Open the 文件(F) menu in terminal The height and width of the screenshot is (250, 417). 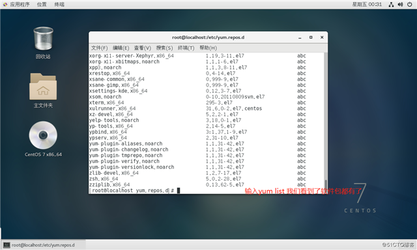tap(100, 48)
